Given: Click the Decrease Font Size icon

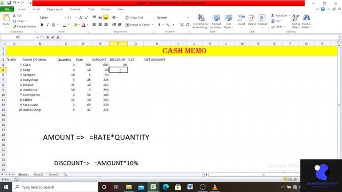Looking at the screenshot, I should click(86, 18).
